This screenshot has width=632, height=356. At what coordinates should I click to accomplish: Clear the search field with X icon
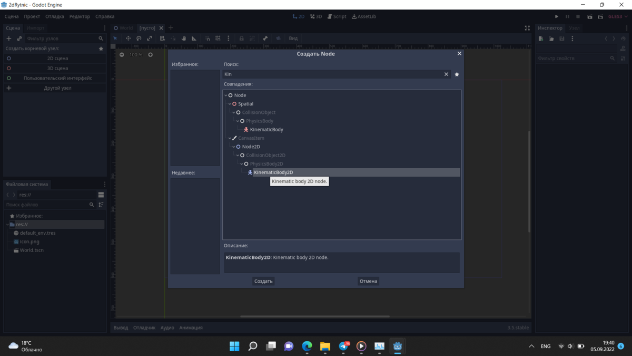click(446, 74)
